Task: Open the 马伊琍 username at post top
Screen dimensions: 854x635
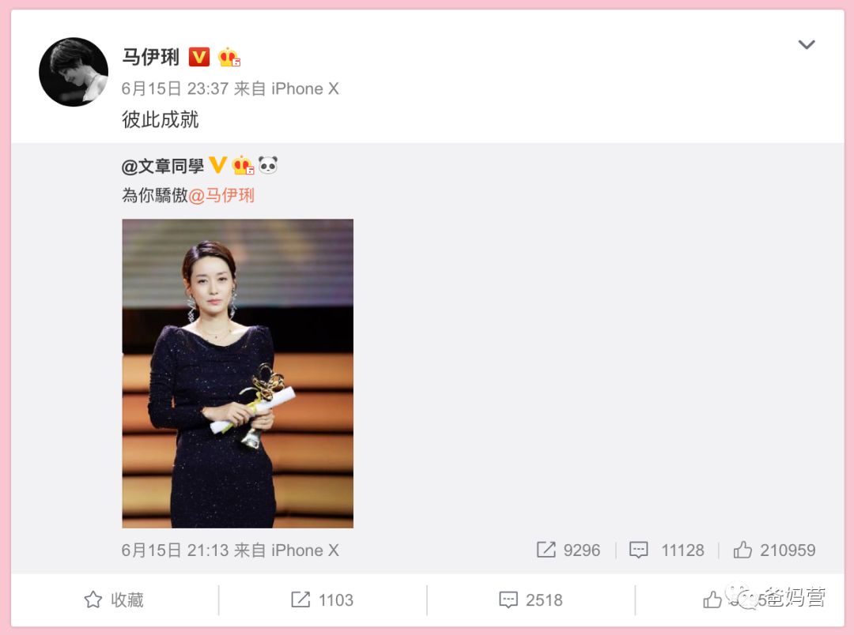Action: point(151,57)
